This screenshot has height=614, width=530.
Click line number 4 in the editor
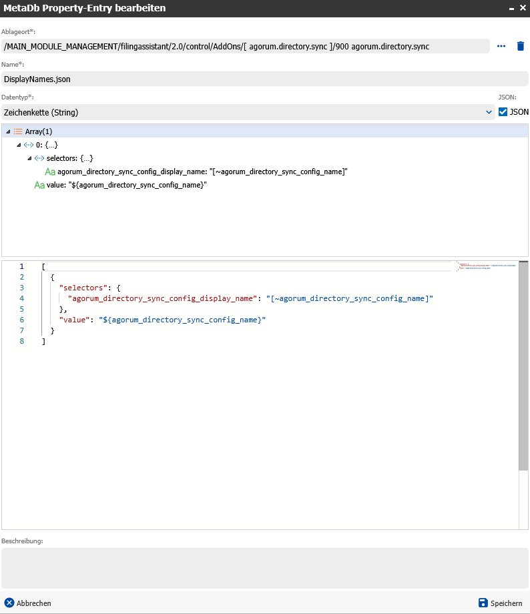[21, 298]
